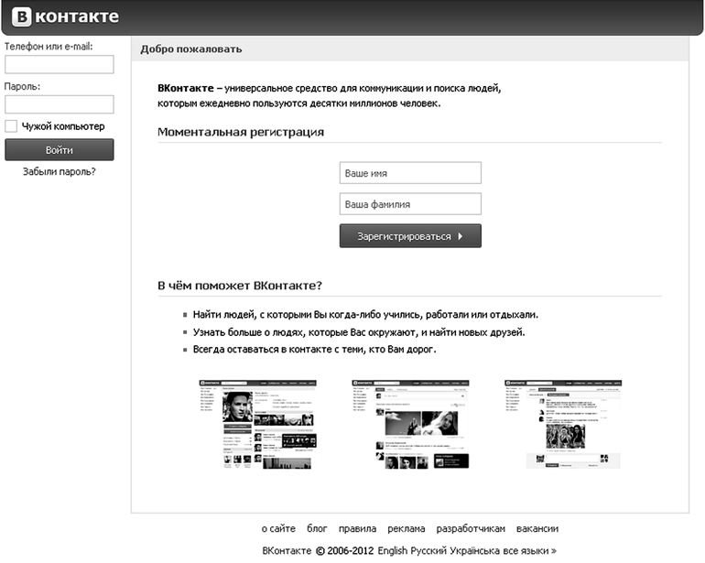This screenshot has width=705, height=563.
Task: Open the блог footer link
Action: (x=317, y=529)
